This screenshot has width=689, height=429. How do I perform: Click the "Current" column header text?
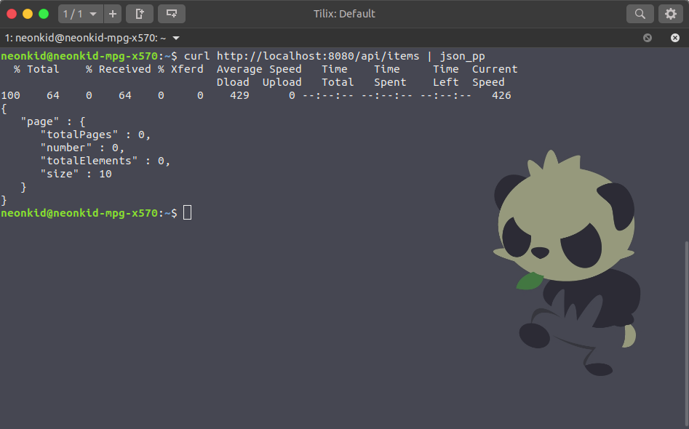(495, 69)
